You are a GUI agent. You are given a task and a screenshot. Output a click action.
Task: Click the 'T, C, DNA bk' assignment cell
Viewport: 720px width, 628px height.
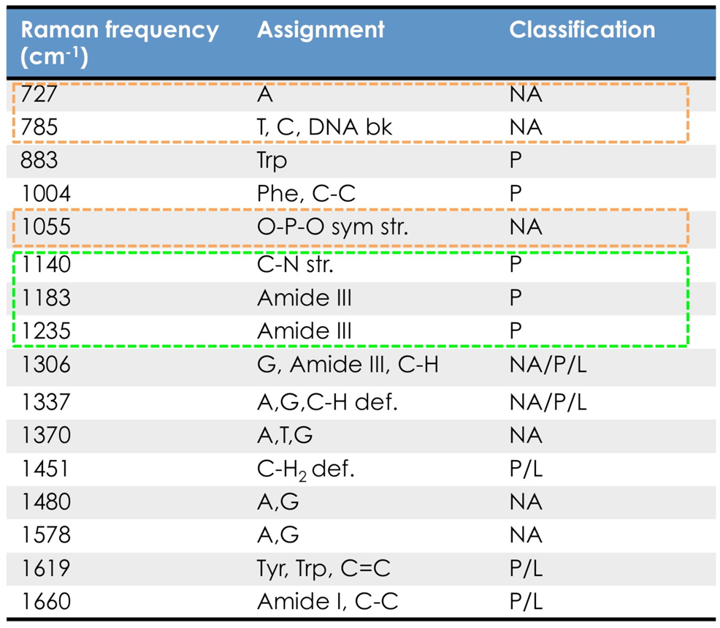[324, 127]
